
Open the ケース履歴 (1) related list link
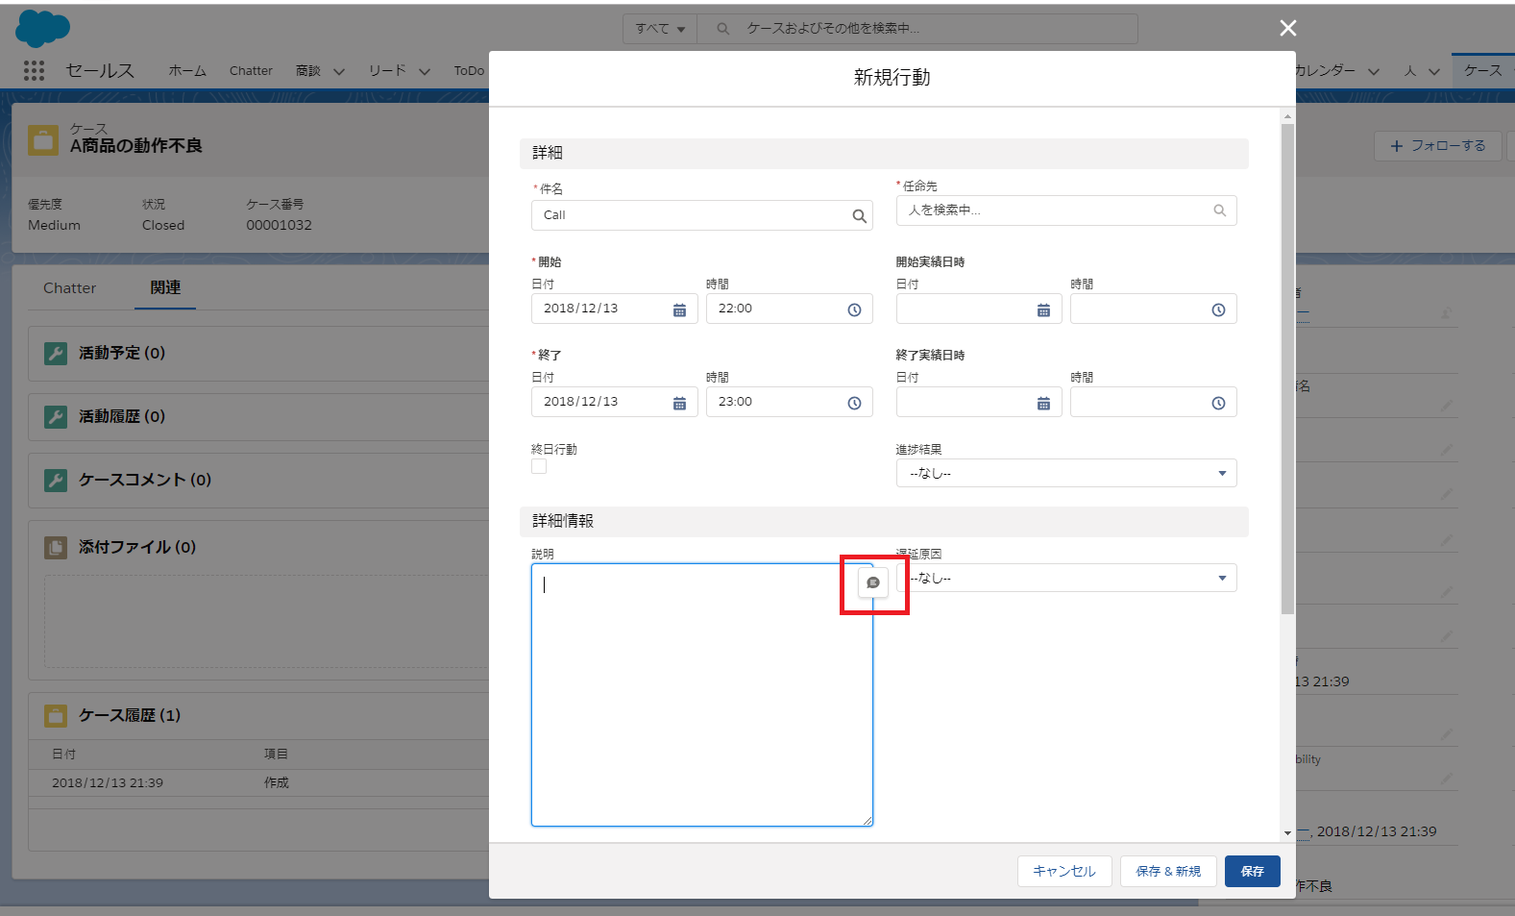(x=130, y=715)
